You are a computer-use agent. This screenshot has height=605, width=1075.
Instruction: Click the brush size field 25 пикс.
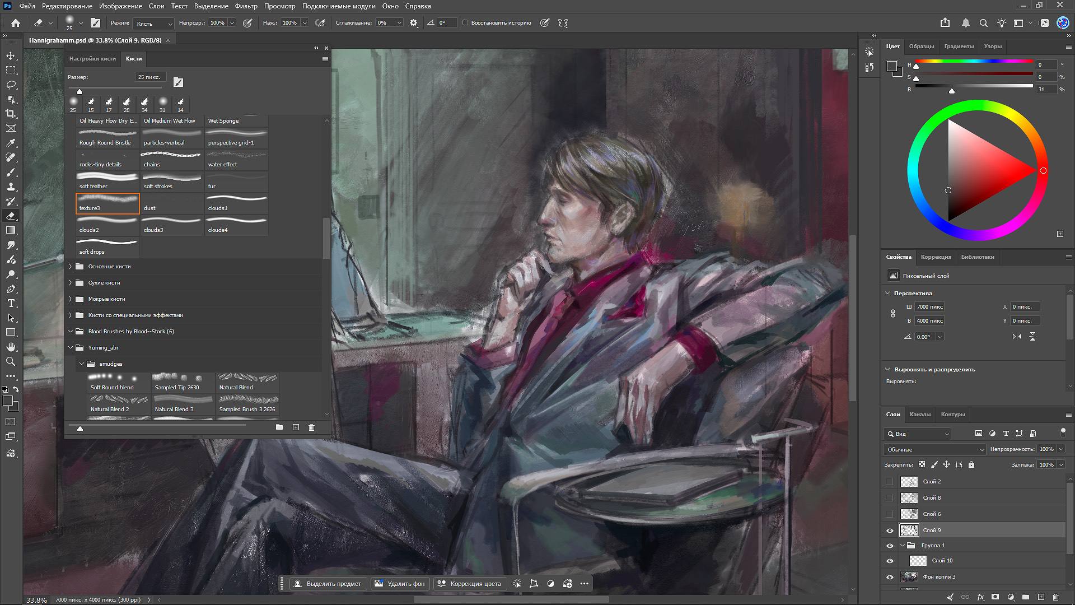[150, 77]
